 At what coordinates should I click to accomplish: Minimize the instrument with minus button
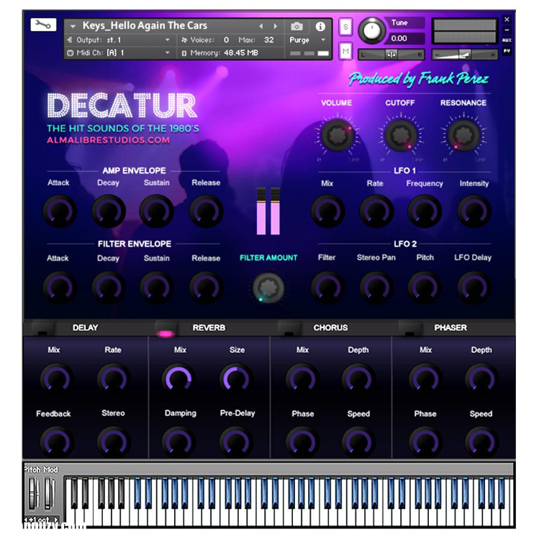coord(507,30)
